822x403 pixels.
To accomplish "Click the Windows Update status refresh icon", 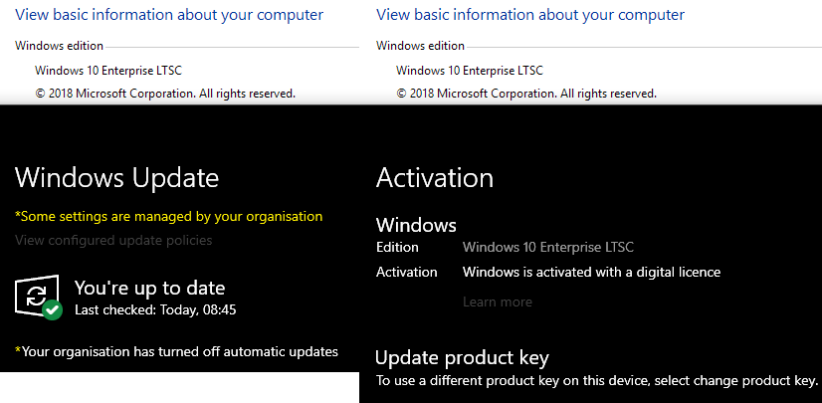I will pos(36,296).
